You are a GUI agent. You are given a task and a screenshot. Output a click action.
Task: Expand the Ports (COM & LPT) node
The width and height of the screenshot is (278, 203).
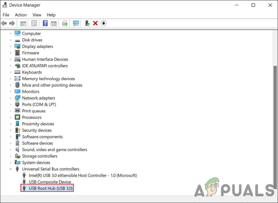tap(11, 105)
